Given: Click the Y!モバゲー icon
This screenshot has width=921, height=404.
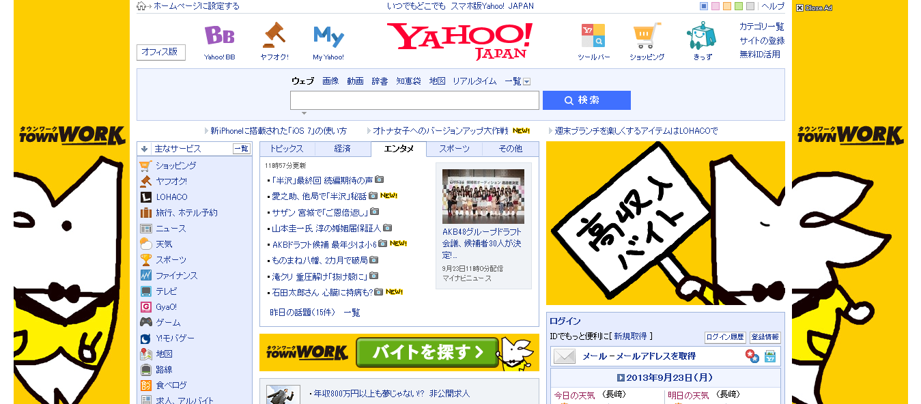Looking at the screenshot, I should click(145, 338).
